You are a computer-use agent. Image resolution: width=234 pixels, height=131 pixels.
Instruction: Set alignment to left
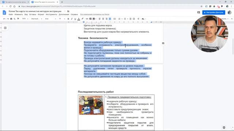[x=99, y=19]
